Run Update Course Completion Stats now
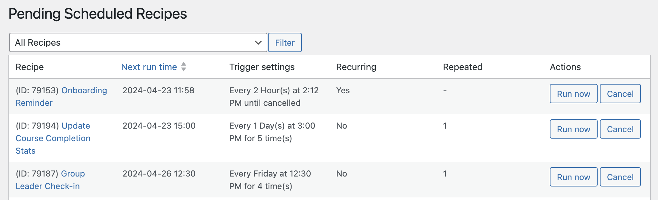658x200 pixels. 573,129
